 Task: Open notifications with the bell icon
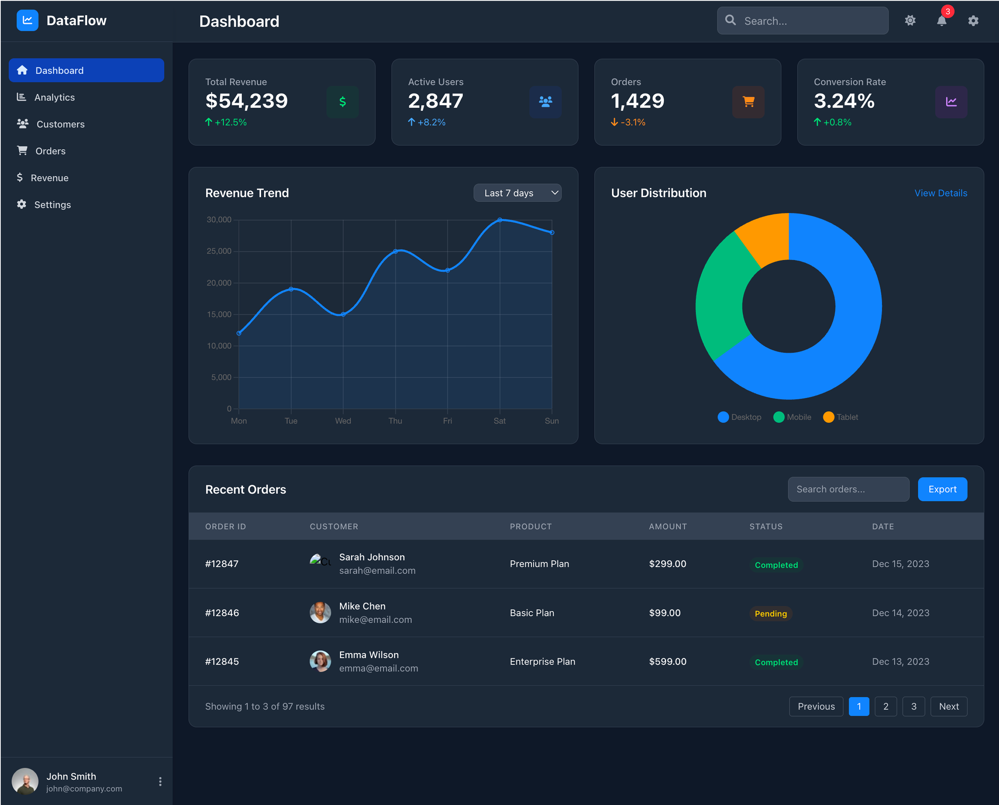click(x=941, y=21)
